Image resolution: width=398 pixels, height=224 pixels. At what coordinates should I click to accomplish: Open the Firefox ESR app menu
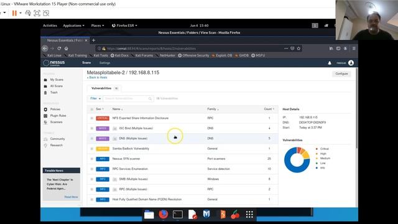(124, 26)
